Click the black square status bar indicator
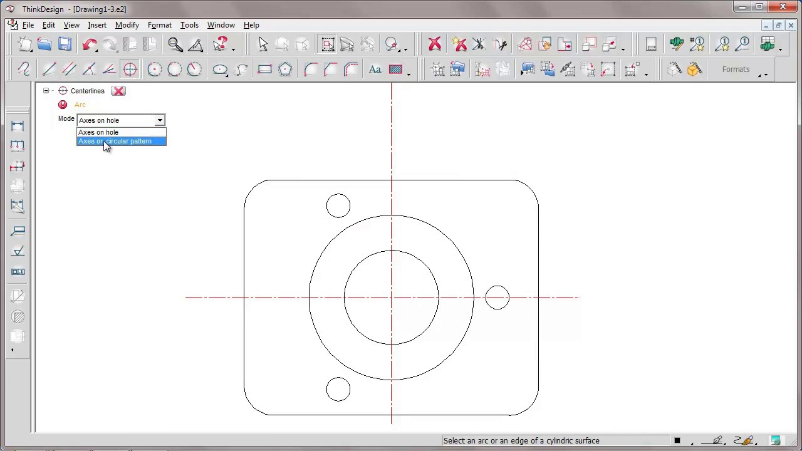The image size is (802, 451). point(677,440)
